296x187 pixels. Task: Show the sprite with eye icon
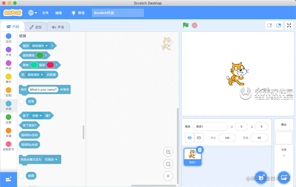coord(190,138)
